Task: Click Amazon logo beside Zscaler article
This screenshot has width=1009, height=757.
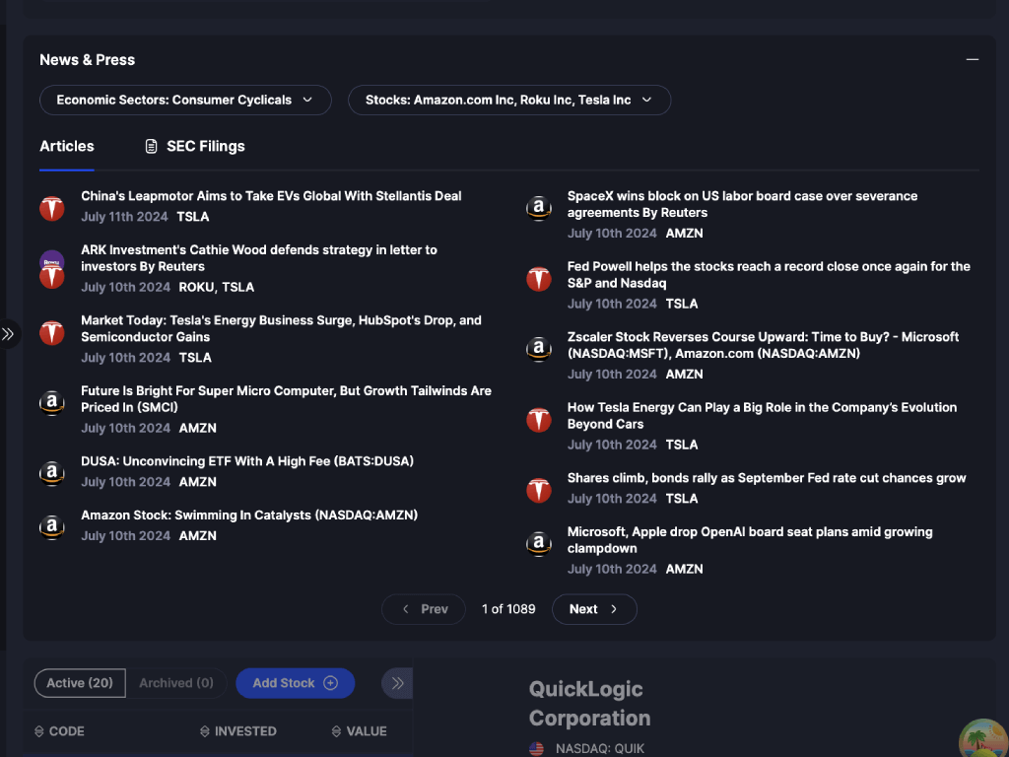Action: [539, 349]
